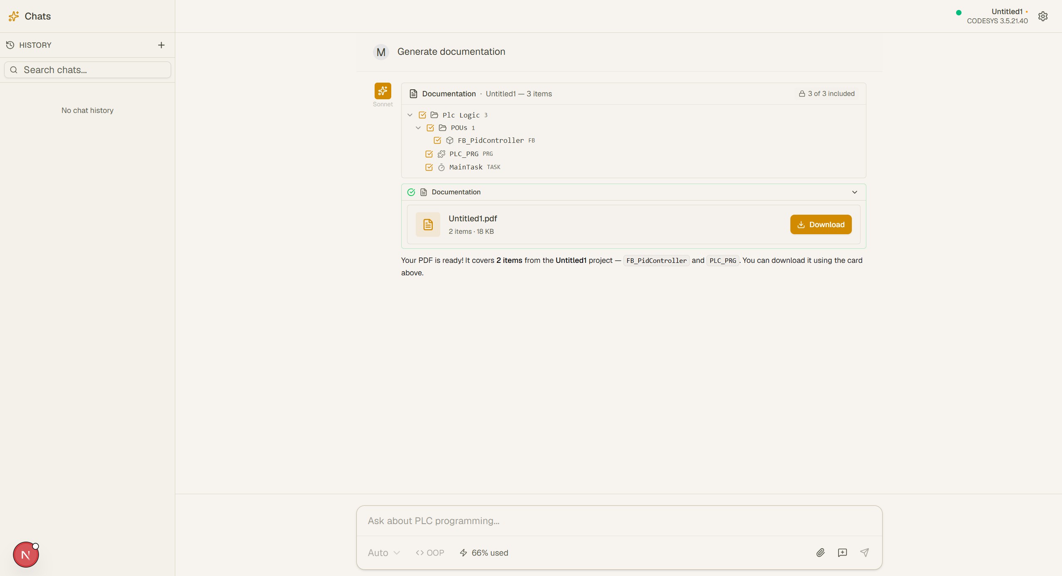1062x576 pixels.
Task: Click the Documentation header file icon
Action: click(413, 94)
